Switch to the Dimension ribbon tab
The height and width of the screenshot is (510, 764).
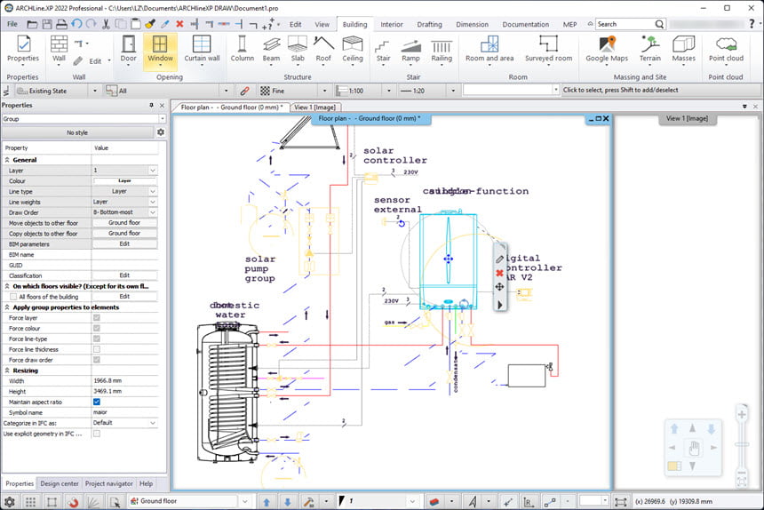(x=472, y=24)
